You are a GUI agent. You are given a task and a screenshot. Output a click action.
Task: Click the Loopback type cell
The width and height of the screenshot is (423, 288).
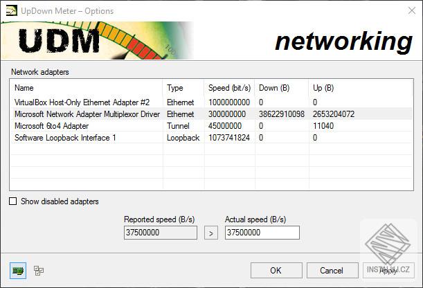183,138
